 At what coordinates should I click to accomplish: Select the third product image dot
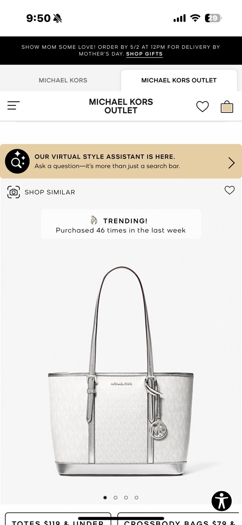(x=126, y=497)
